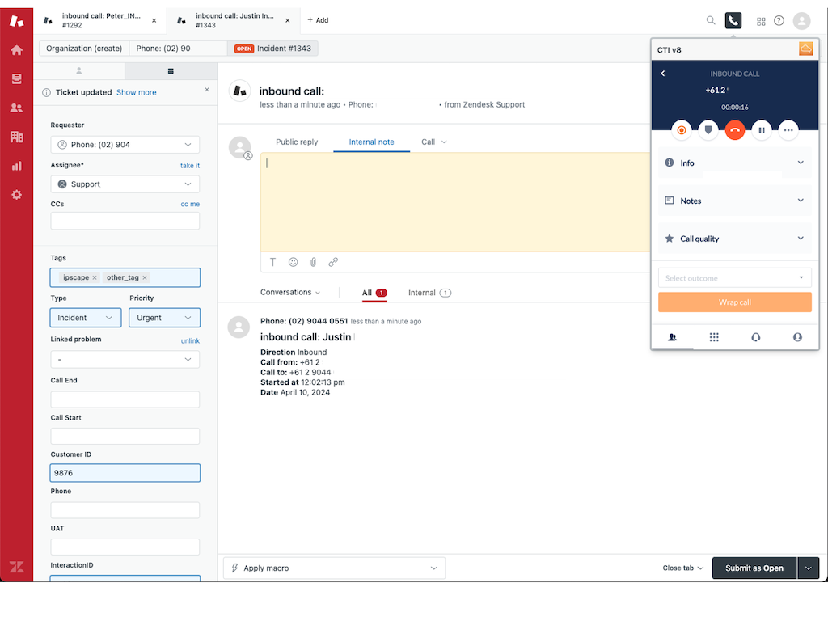Expand the Info section
Image resolution: width=828 pixels, height=621 pixels.
pos(734,163)
